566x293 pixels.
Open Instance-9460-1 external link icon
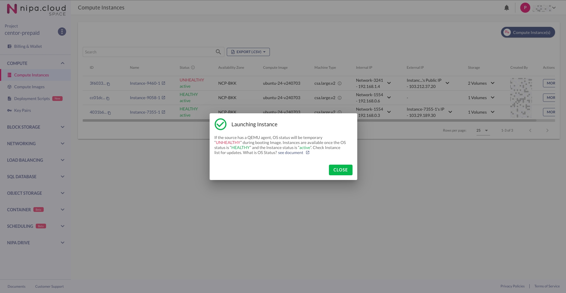coord(163,83)
